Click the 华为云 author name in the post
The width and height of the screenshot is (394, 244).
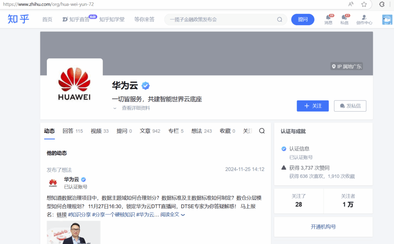point(71,180)
